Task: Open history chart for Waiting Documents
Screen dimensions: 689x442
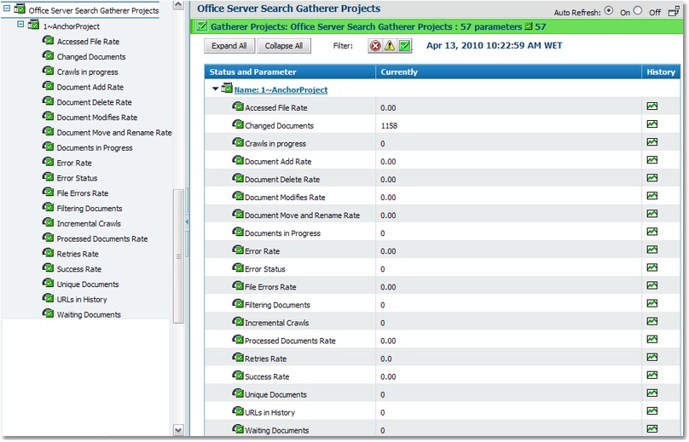Action: coord(652,429)
